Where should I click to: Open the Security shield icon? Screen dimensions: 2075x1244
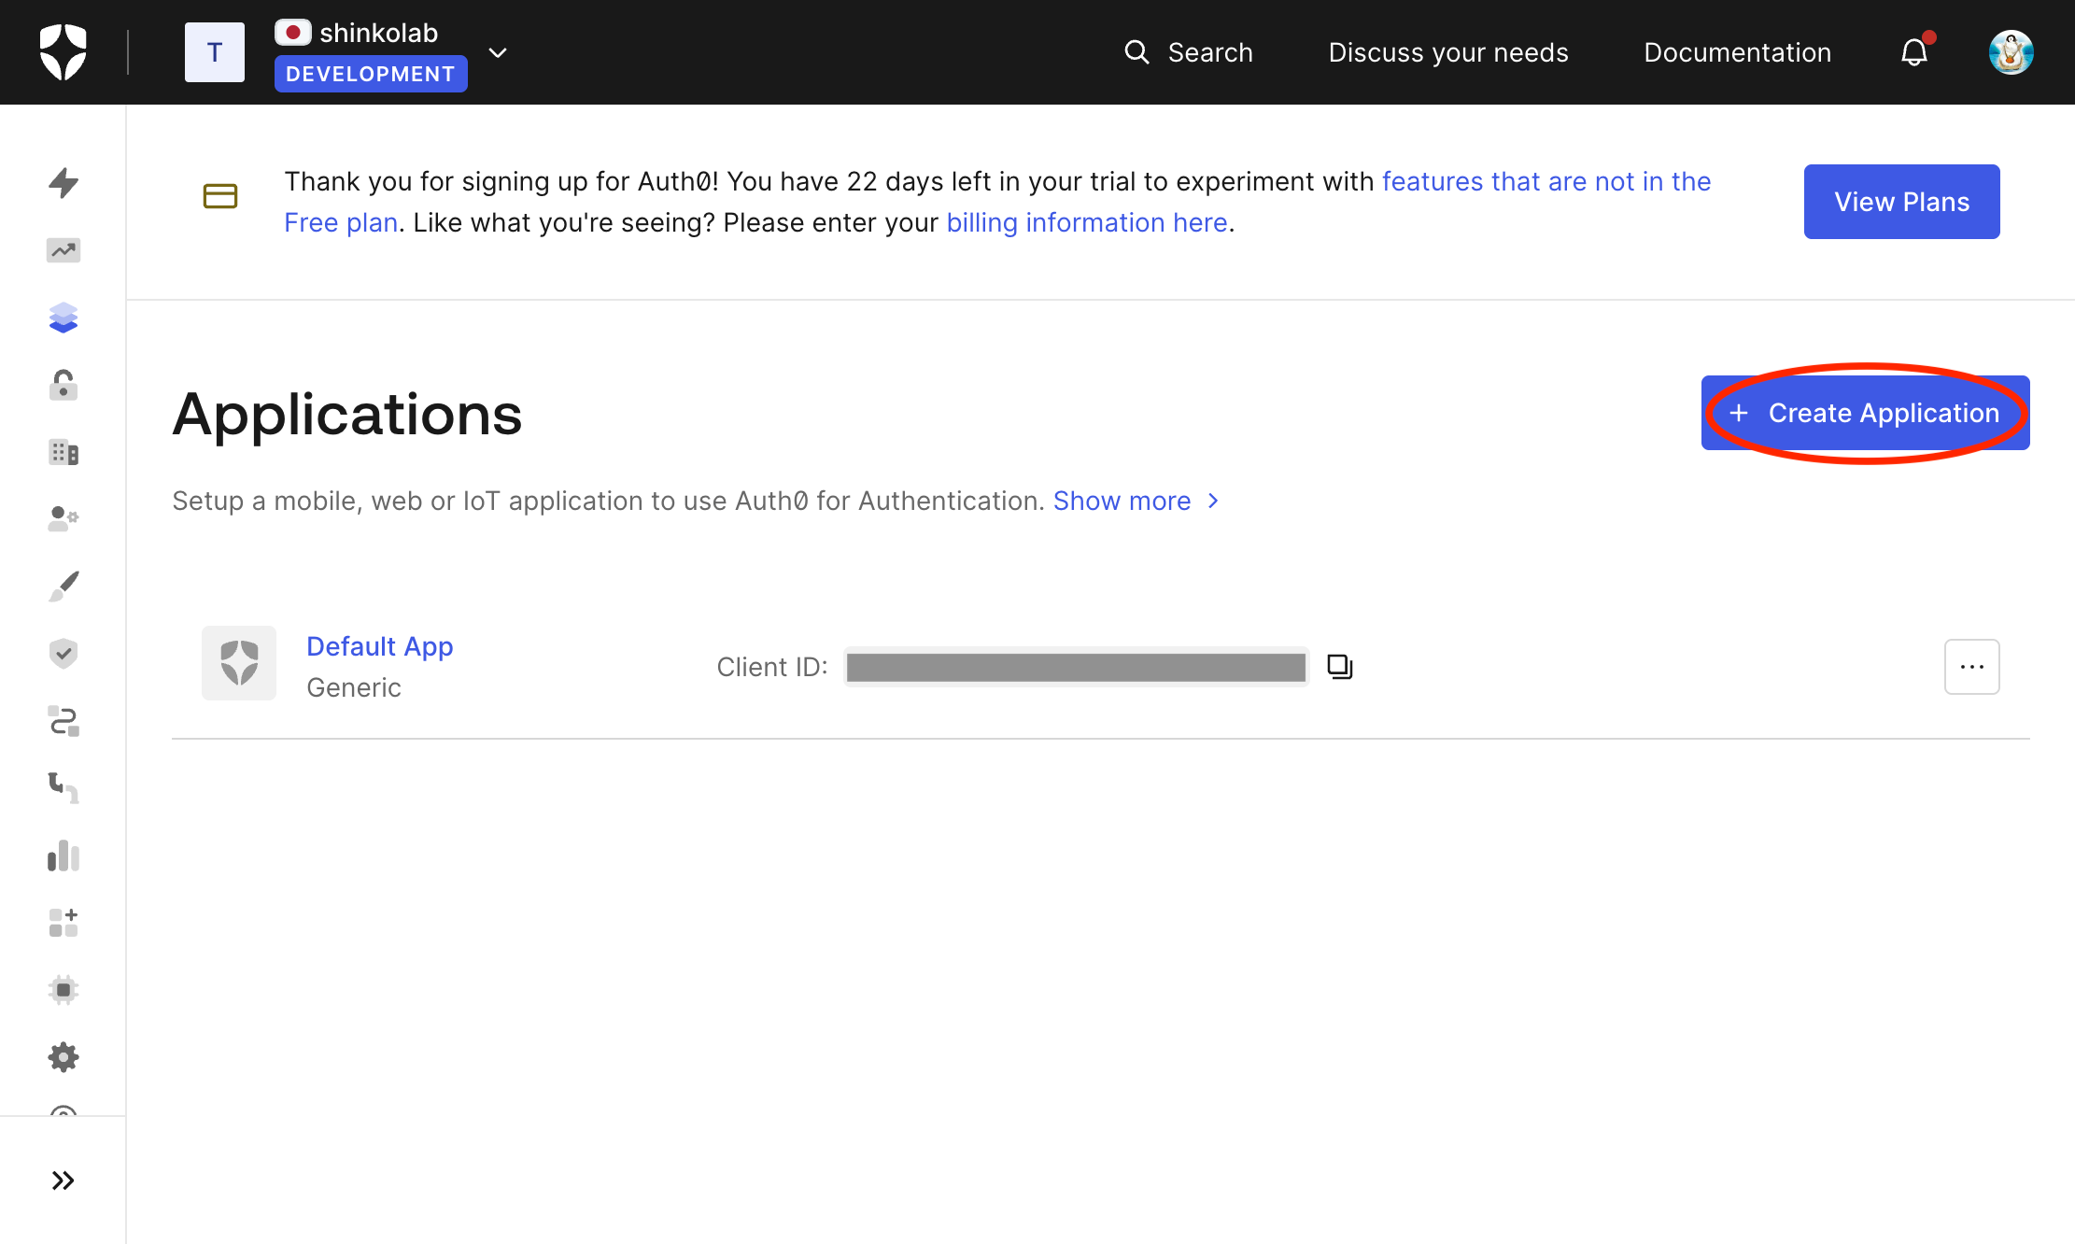(x=63, y=652)
